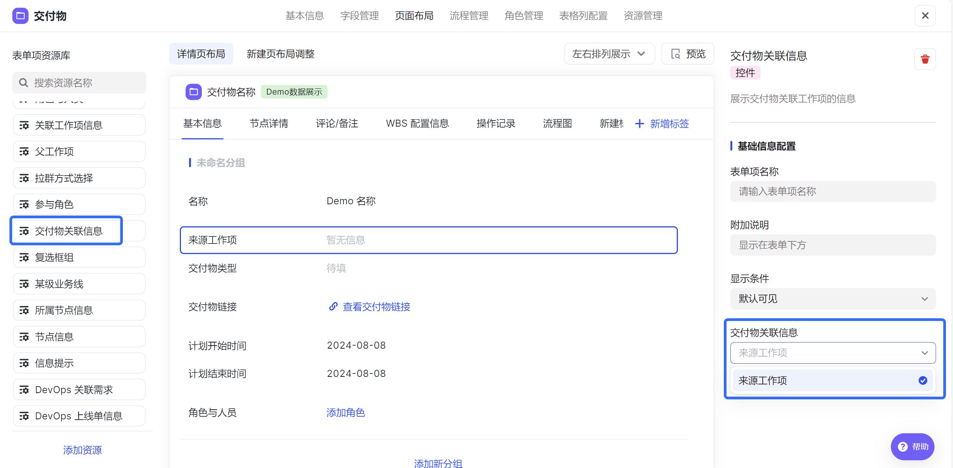Open the 显示条件 默认可见 dropdown
This screenshot has width=953, height=468.
click(x=833, y=298)
